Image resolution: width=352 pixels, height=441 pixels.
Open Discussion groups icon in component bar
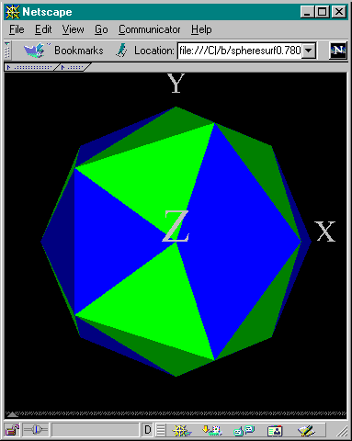click(x=244, y=430)
